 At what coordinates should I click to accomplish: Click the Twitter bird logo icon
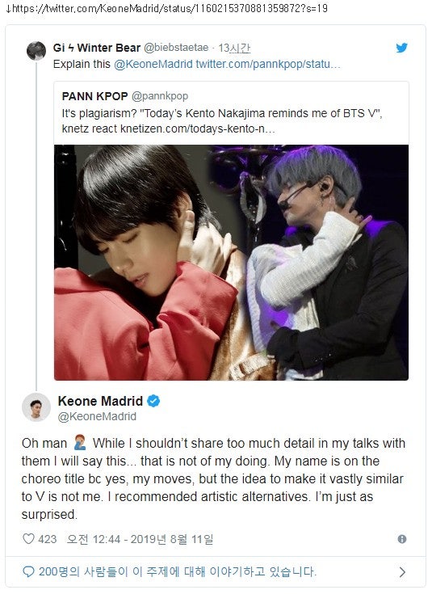[401, 48]
